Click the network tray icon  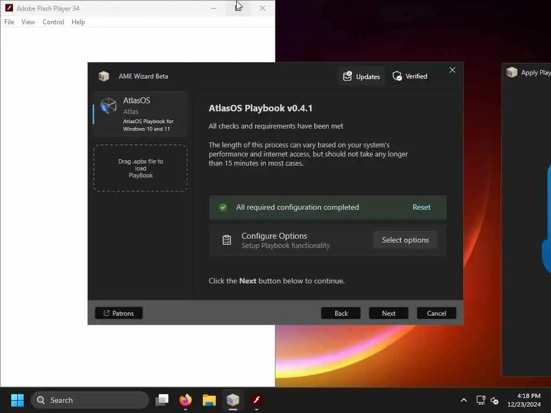tap(481, 400)
